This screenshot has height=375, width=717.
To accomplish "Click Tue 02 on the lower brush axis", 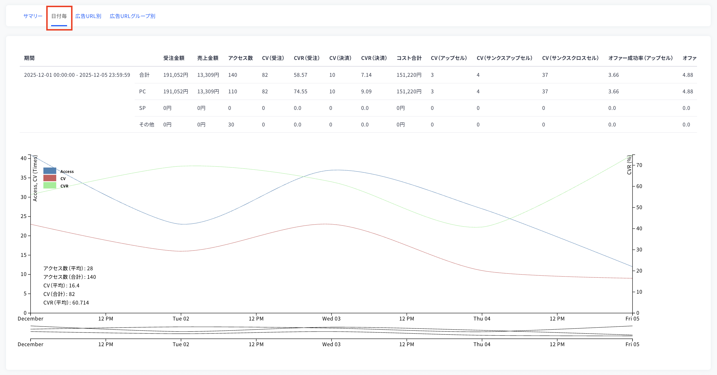I will 181,344.
